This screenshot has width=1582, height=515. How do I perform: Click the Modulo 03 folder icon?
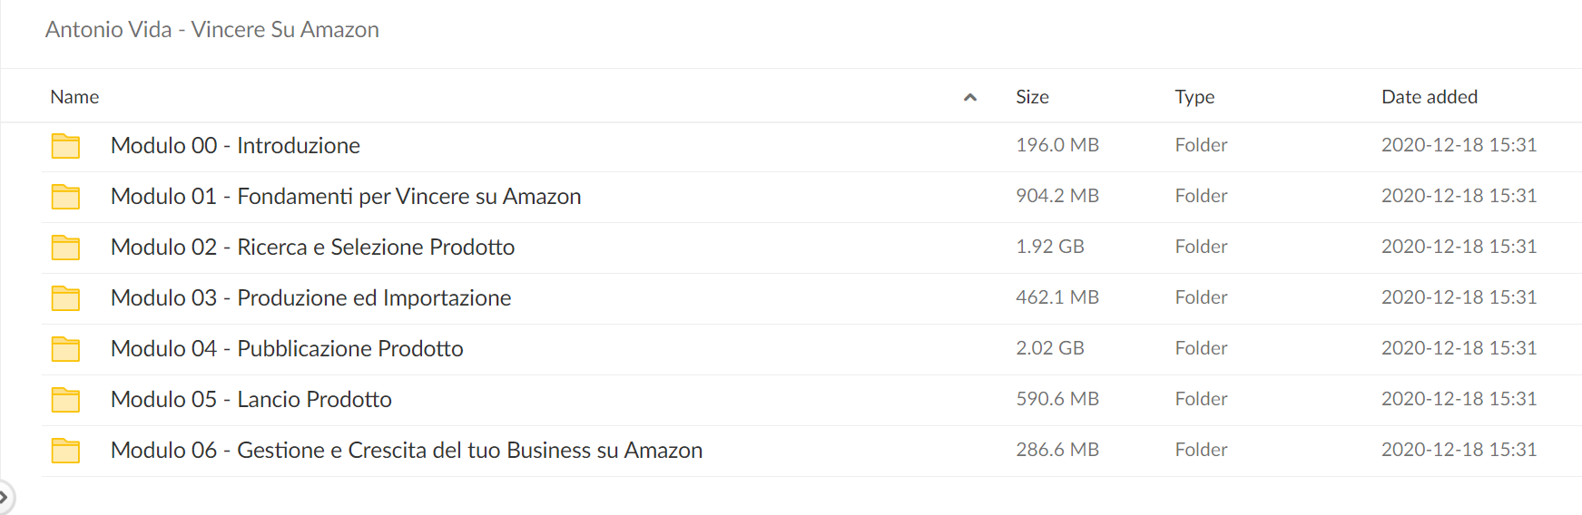(65, 298)
